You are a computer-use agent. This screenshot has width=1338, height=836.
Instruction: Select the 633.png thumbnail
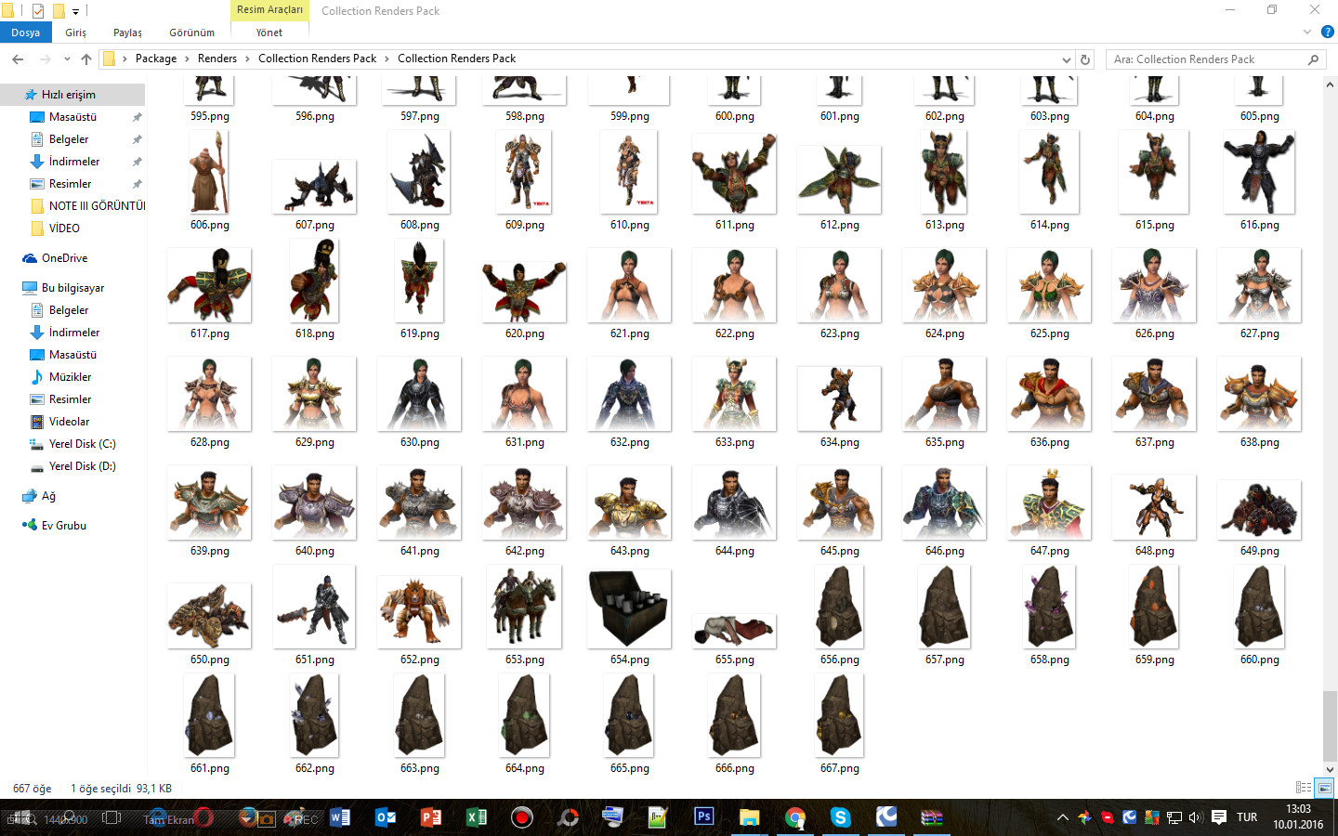tap(735, 395)
